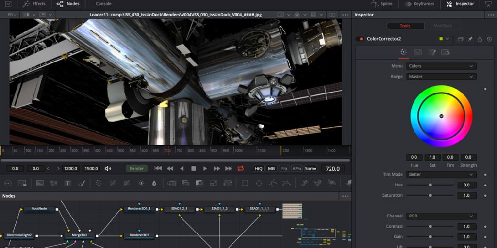Toggle dual viewer layout icon
This screenshot has height=248, width=497.
[x=332, y=15]
